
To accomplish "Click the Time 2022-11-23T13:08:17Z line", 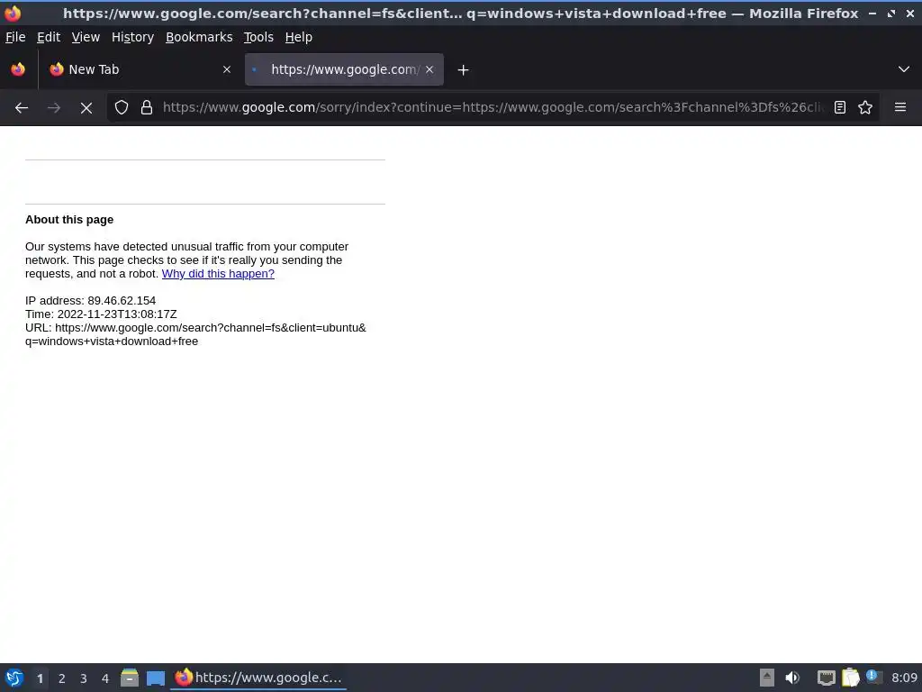I will pyautogui.click(x=101, y=314).
